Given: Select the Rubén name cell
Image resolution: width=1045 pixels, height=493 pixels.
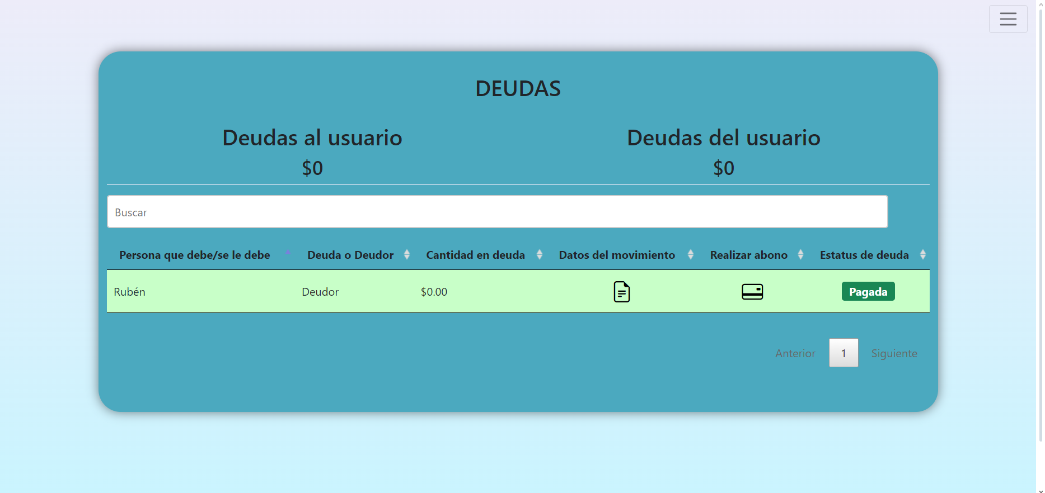Looking at the screenshot, I should 130,292.
